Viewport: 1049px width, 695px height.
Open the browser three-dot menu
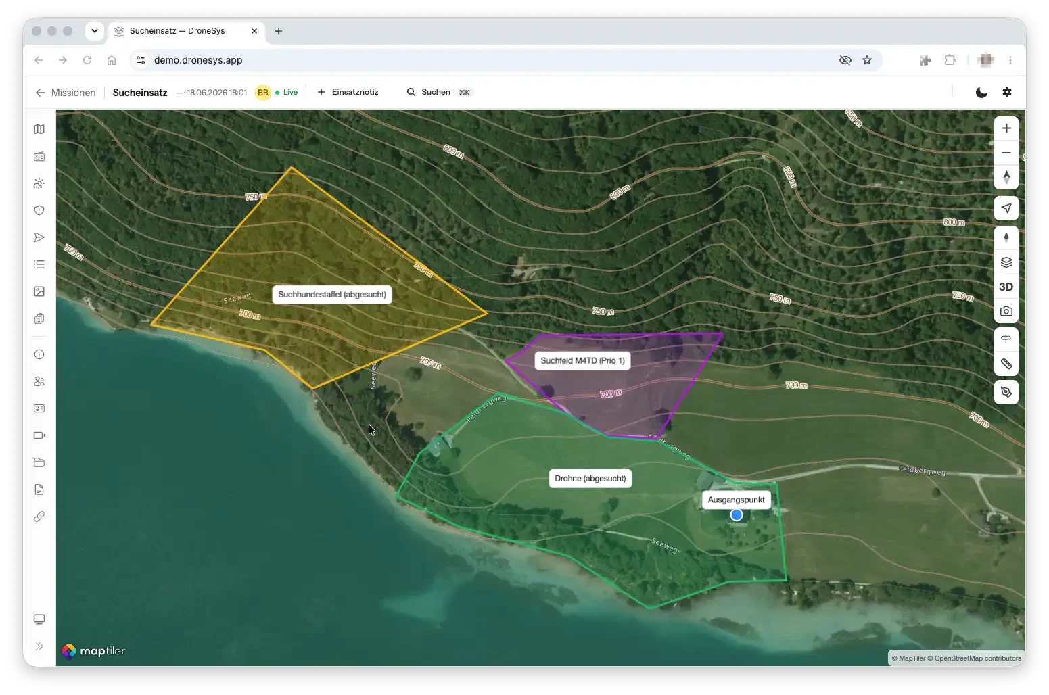(1010, 60)
